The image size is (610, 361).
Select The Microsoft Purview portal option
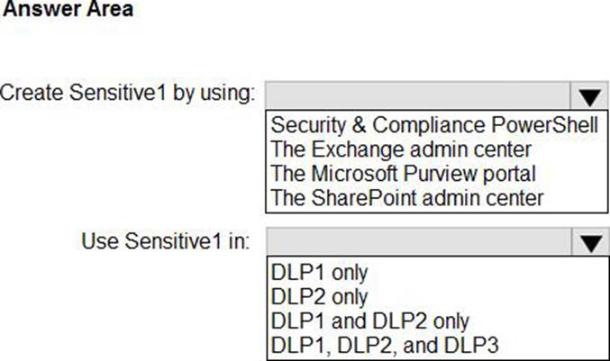(x=404, y=173)
